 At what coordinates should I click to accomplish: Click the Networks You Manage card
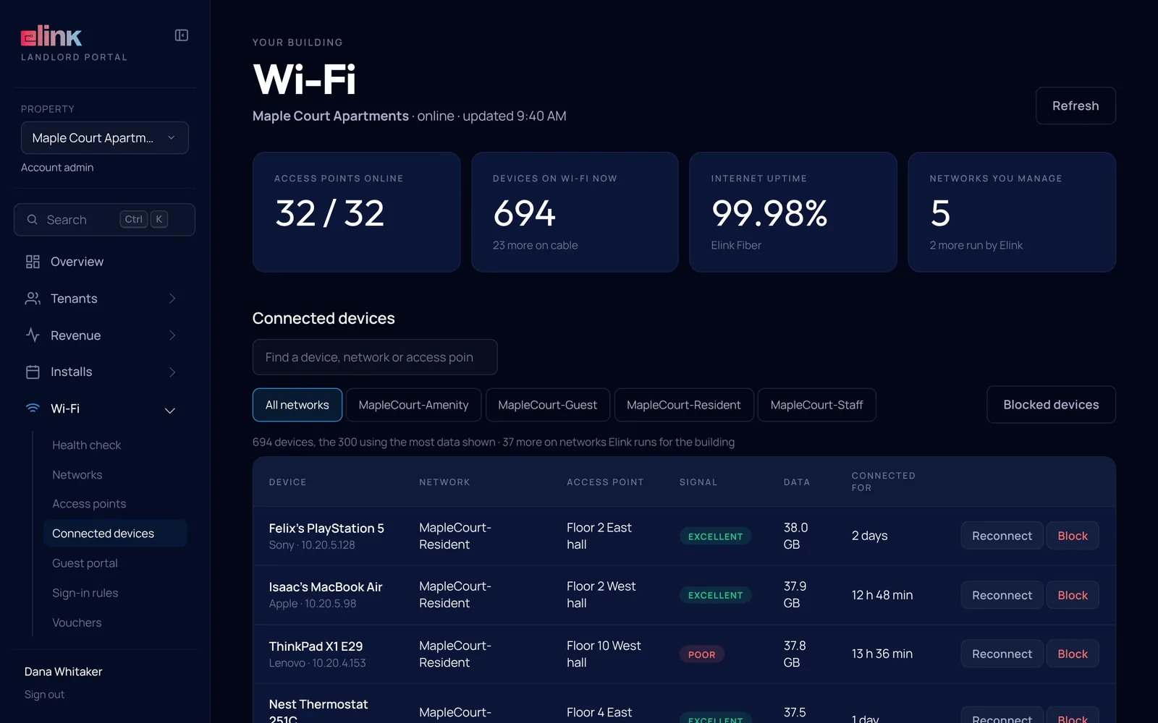pos(1012,212)
